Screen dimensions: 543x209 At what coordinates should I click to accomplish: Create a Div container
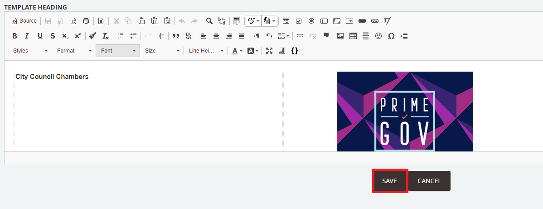point(189,36)
